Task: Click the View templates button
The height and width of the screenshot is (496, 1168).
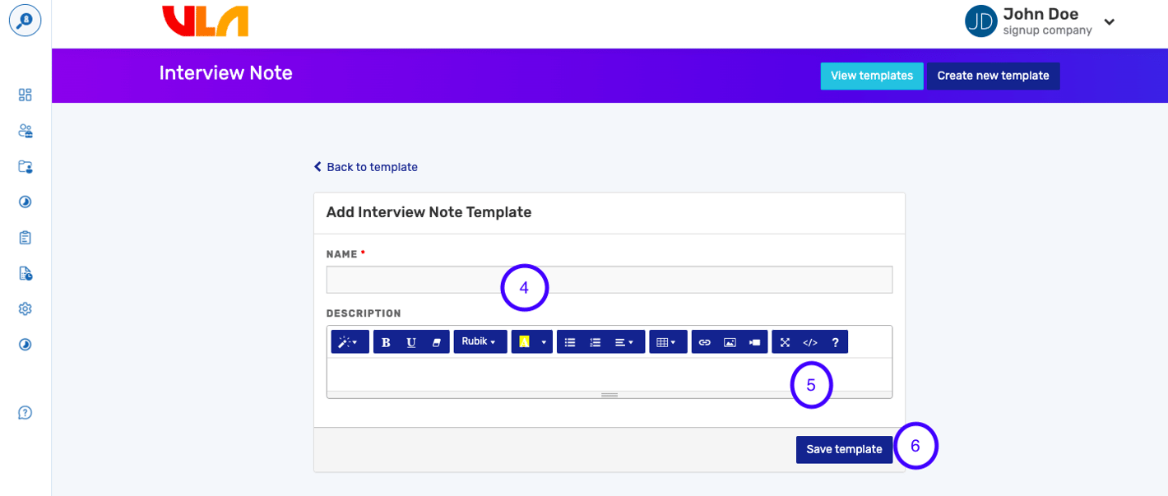Action: coord(872,76)
